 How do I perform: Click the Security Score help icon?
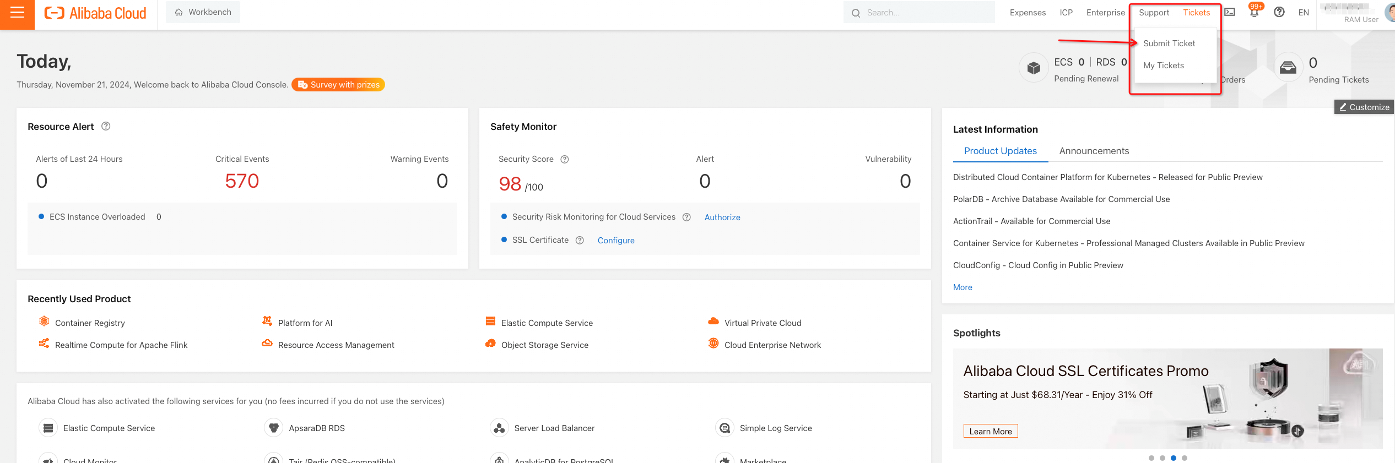(565, 159)
